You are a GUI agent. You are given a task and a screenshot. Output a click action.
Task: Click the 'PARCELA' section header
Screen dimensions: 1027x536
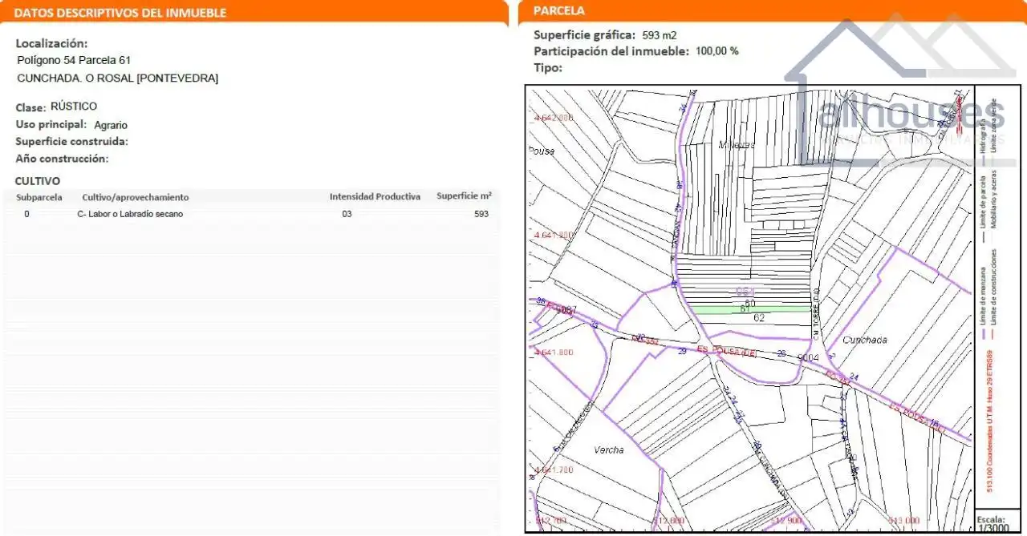pos(559,10)
